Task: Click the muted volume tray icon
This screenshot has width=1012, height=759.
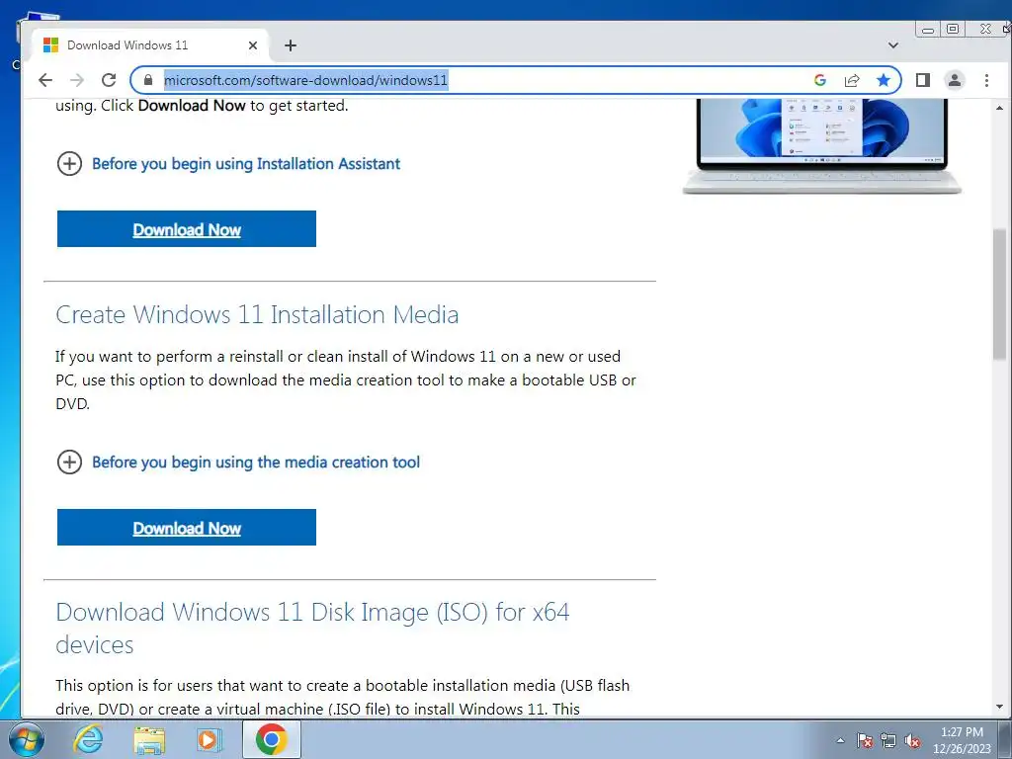Action: [x=912, y=740]
